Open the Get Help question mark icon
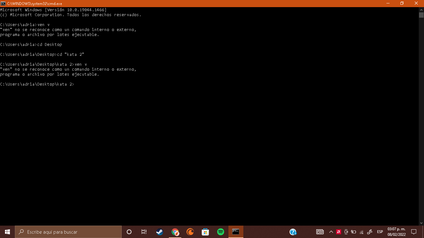Viewport: 424px width, 238px height. coord(293,232)
